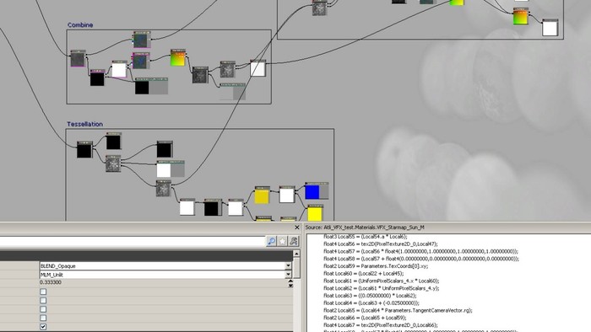Select the bright yellow node below the blue node
This screenshot has width=591, height=332.
pos(315,214)
